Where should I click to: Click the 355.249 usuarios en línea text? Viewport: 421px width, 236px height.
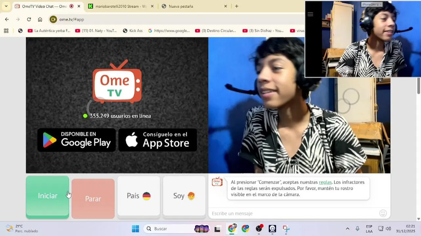(120, 116)
